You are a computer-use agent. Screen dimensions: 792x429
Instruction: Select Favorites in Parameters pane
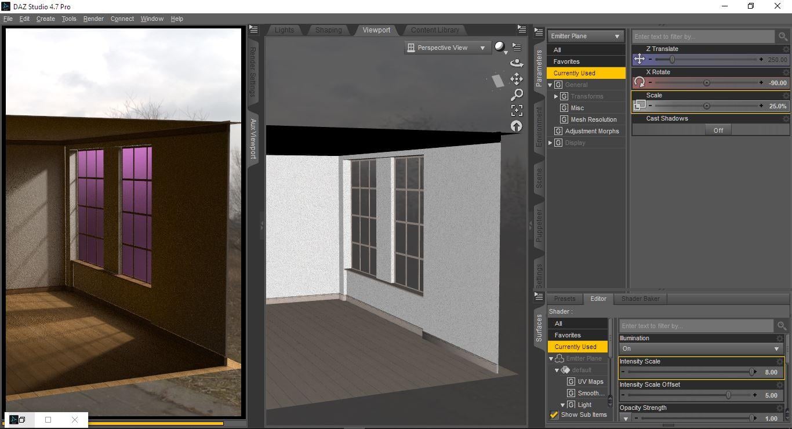pyautogui.click(x=586, y=61)
